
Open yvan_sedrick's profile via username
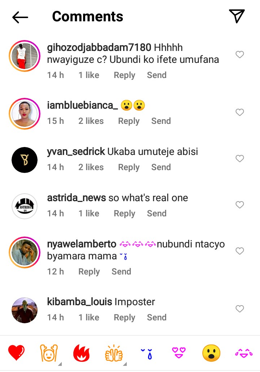coord(76,152)
